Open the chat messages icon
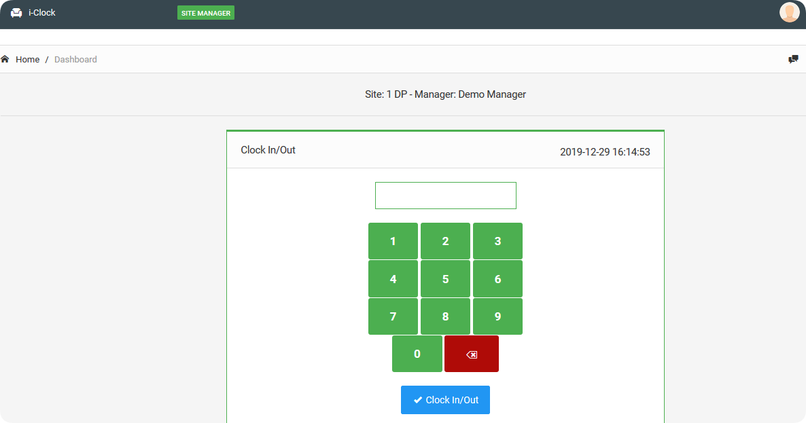 [x=793, y=59]
